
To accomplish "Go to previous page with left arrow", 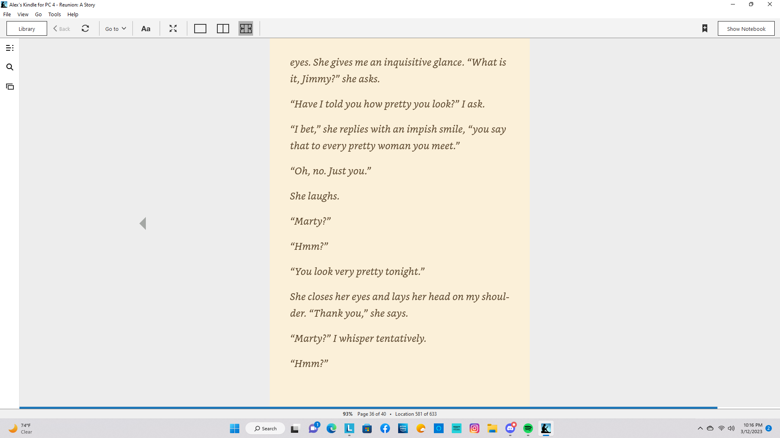I will tap(143, 223).
